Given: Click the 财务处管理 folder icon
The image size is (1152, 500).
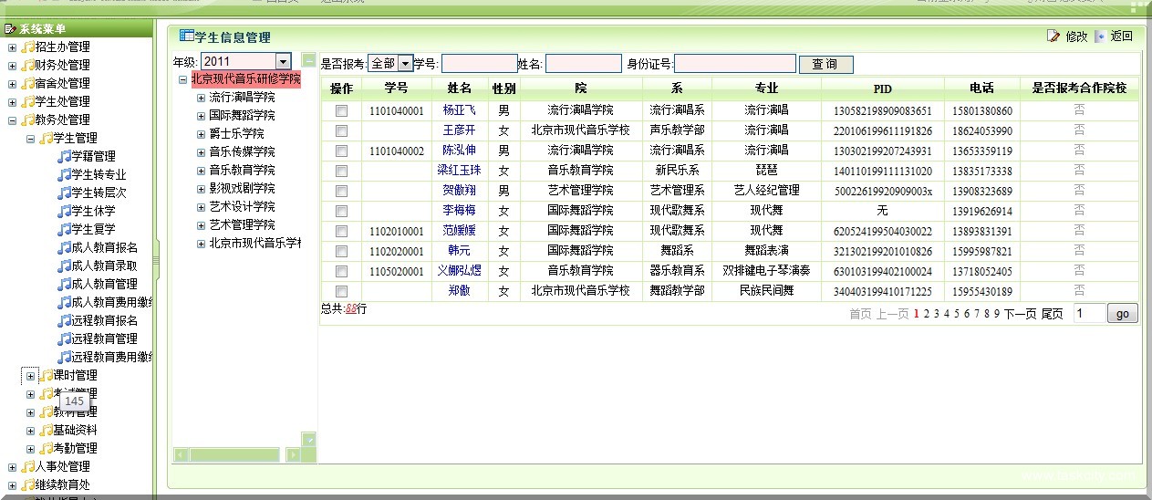Looking at the screenshot, I should [x=27, y=65].
